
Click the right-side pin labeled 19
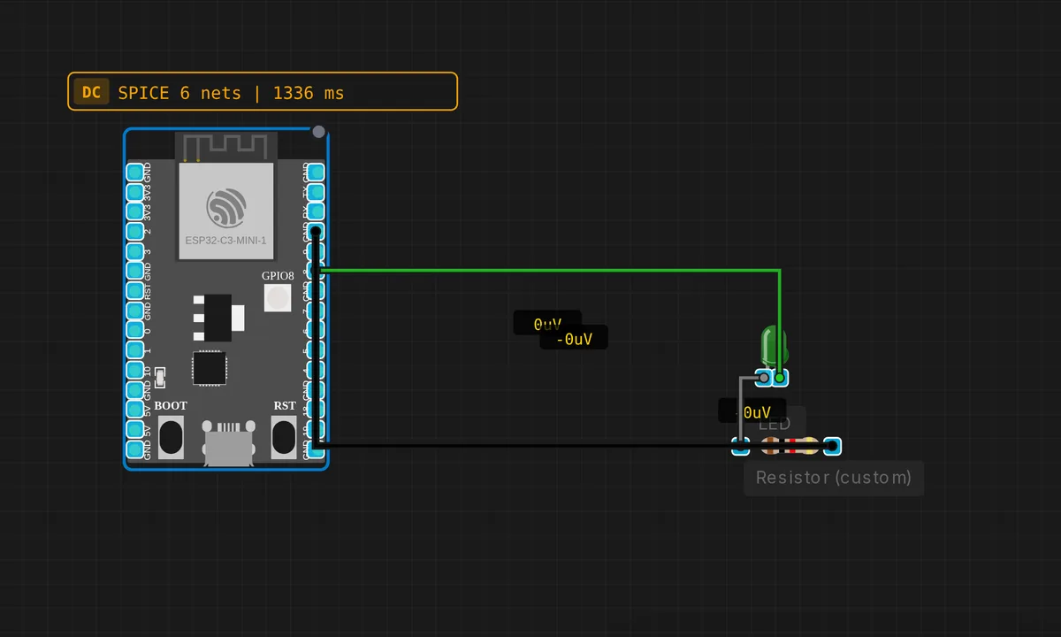pos(316,429)
